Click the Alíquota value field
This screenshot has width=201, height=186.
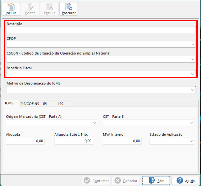point(25,141)
